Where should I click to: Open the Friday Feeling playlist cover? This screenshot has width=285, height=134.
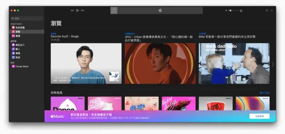(179, 103)
